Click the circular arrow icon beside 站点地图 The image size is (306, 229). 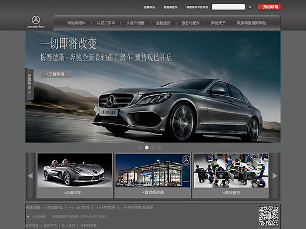[x=28, y=217]
